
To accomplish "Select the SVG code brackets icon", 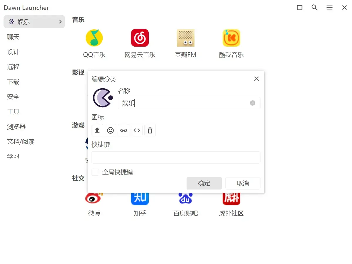I will pyautogui.click(x=137, y=131).
